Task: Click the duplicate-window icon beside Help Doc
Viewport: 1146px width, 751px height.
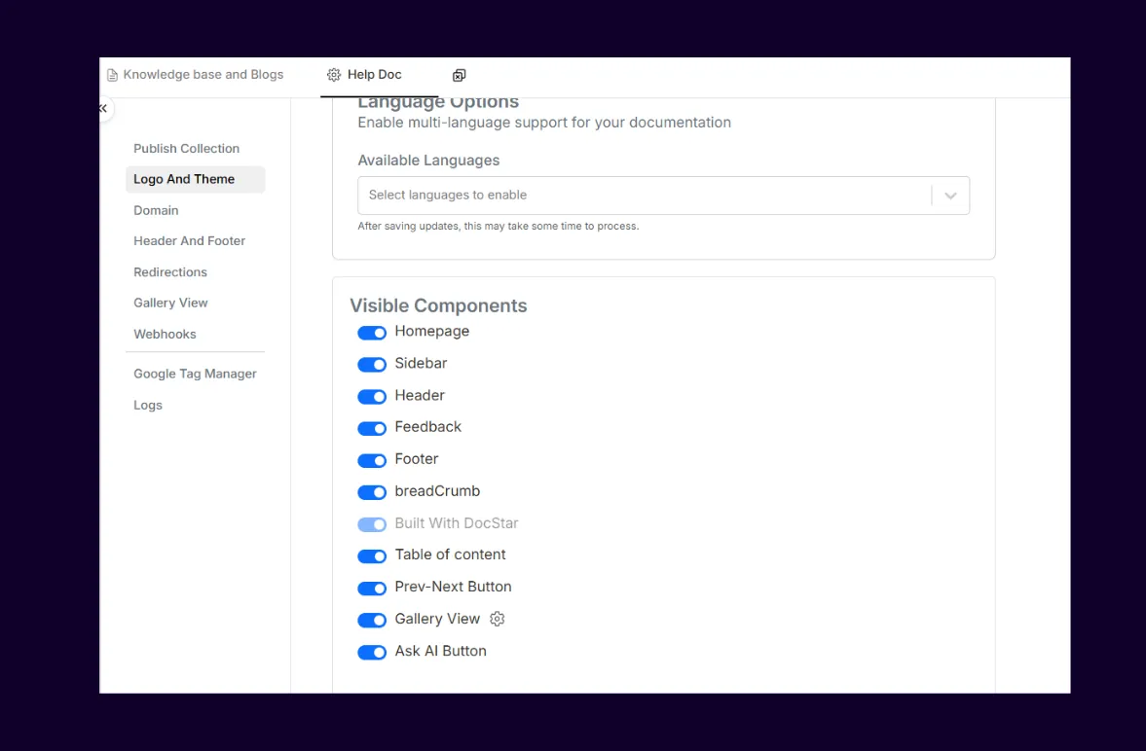Action: pyautogui.click(x=460, y=75)
